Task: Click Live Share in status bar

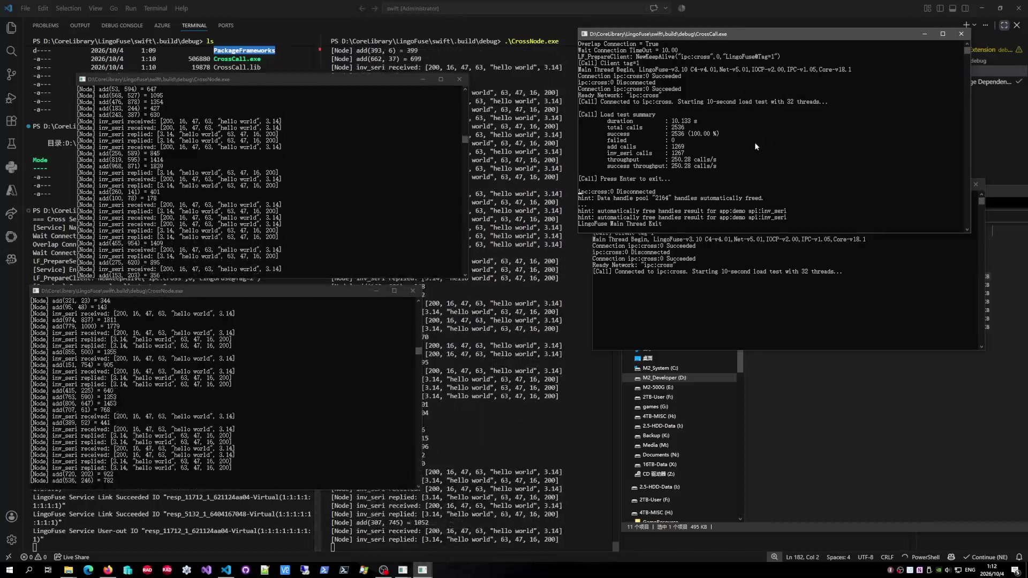Action: pyautogui.click(x=71, y=557)
